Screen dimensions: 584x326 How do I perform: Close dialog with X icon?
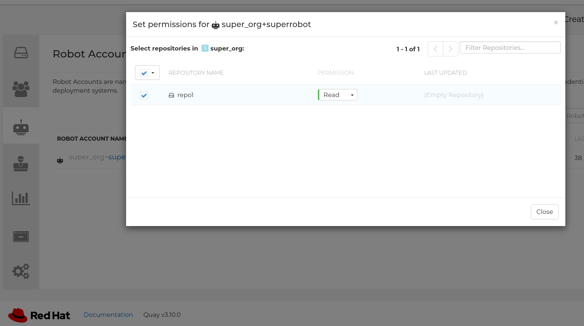556,23
